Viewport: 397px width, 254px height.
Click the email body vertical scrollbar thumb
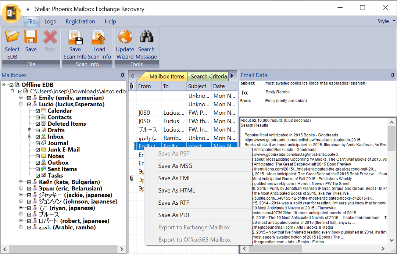391,139
